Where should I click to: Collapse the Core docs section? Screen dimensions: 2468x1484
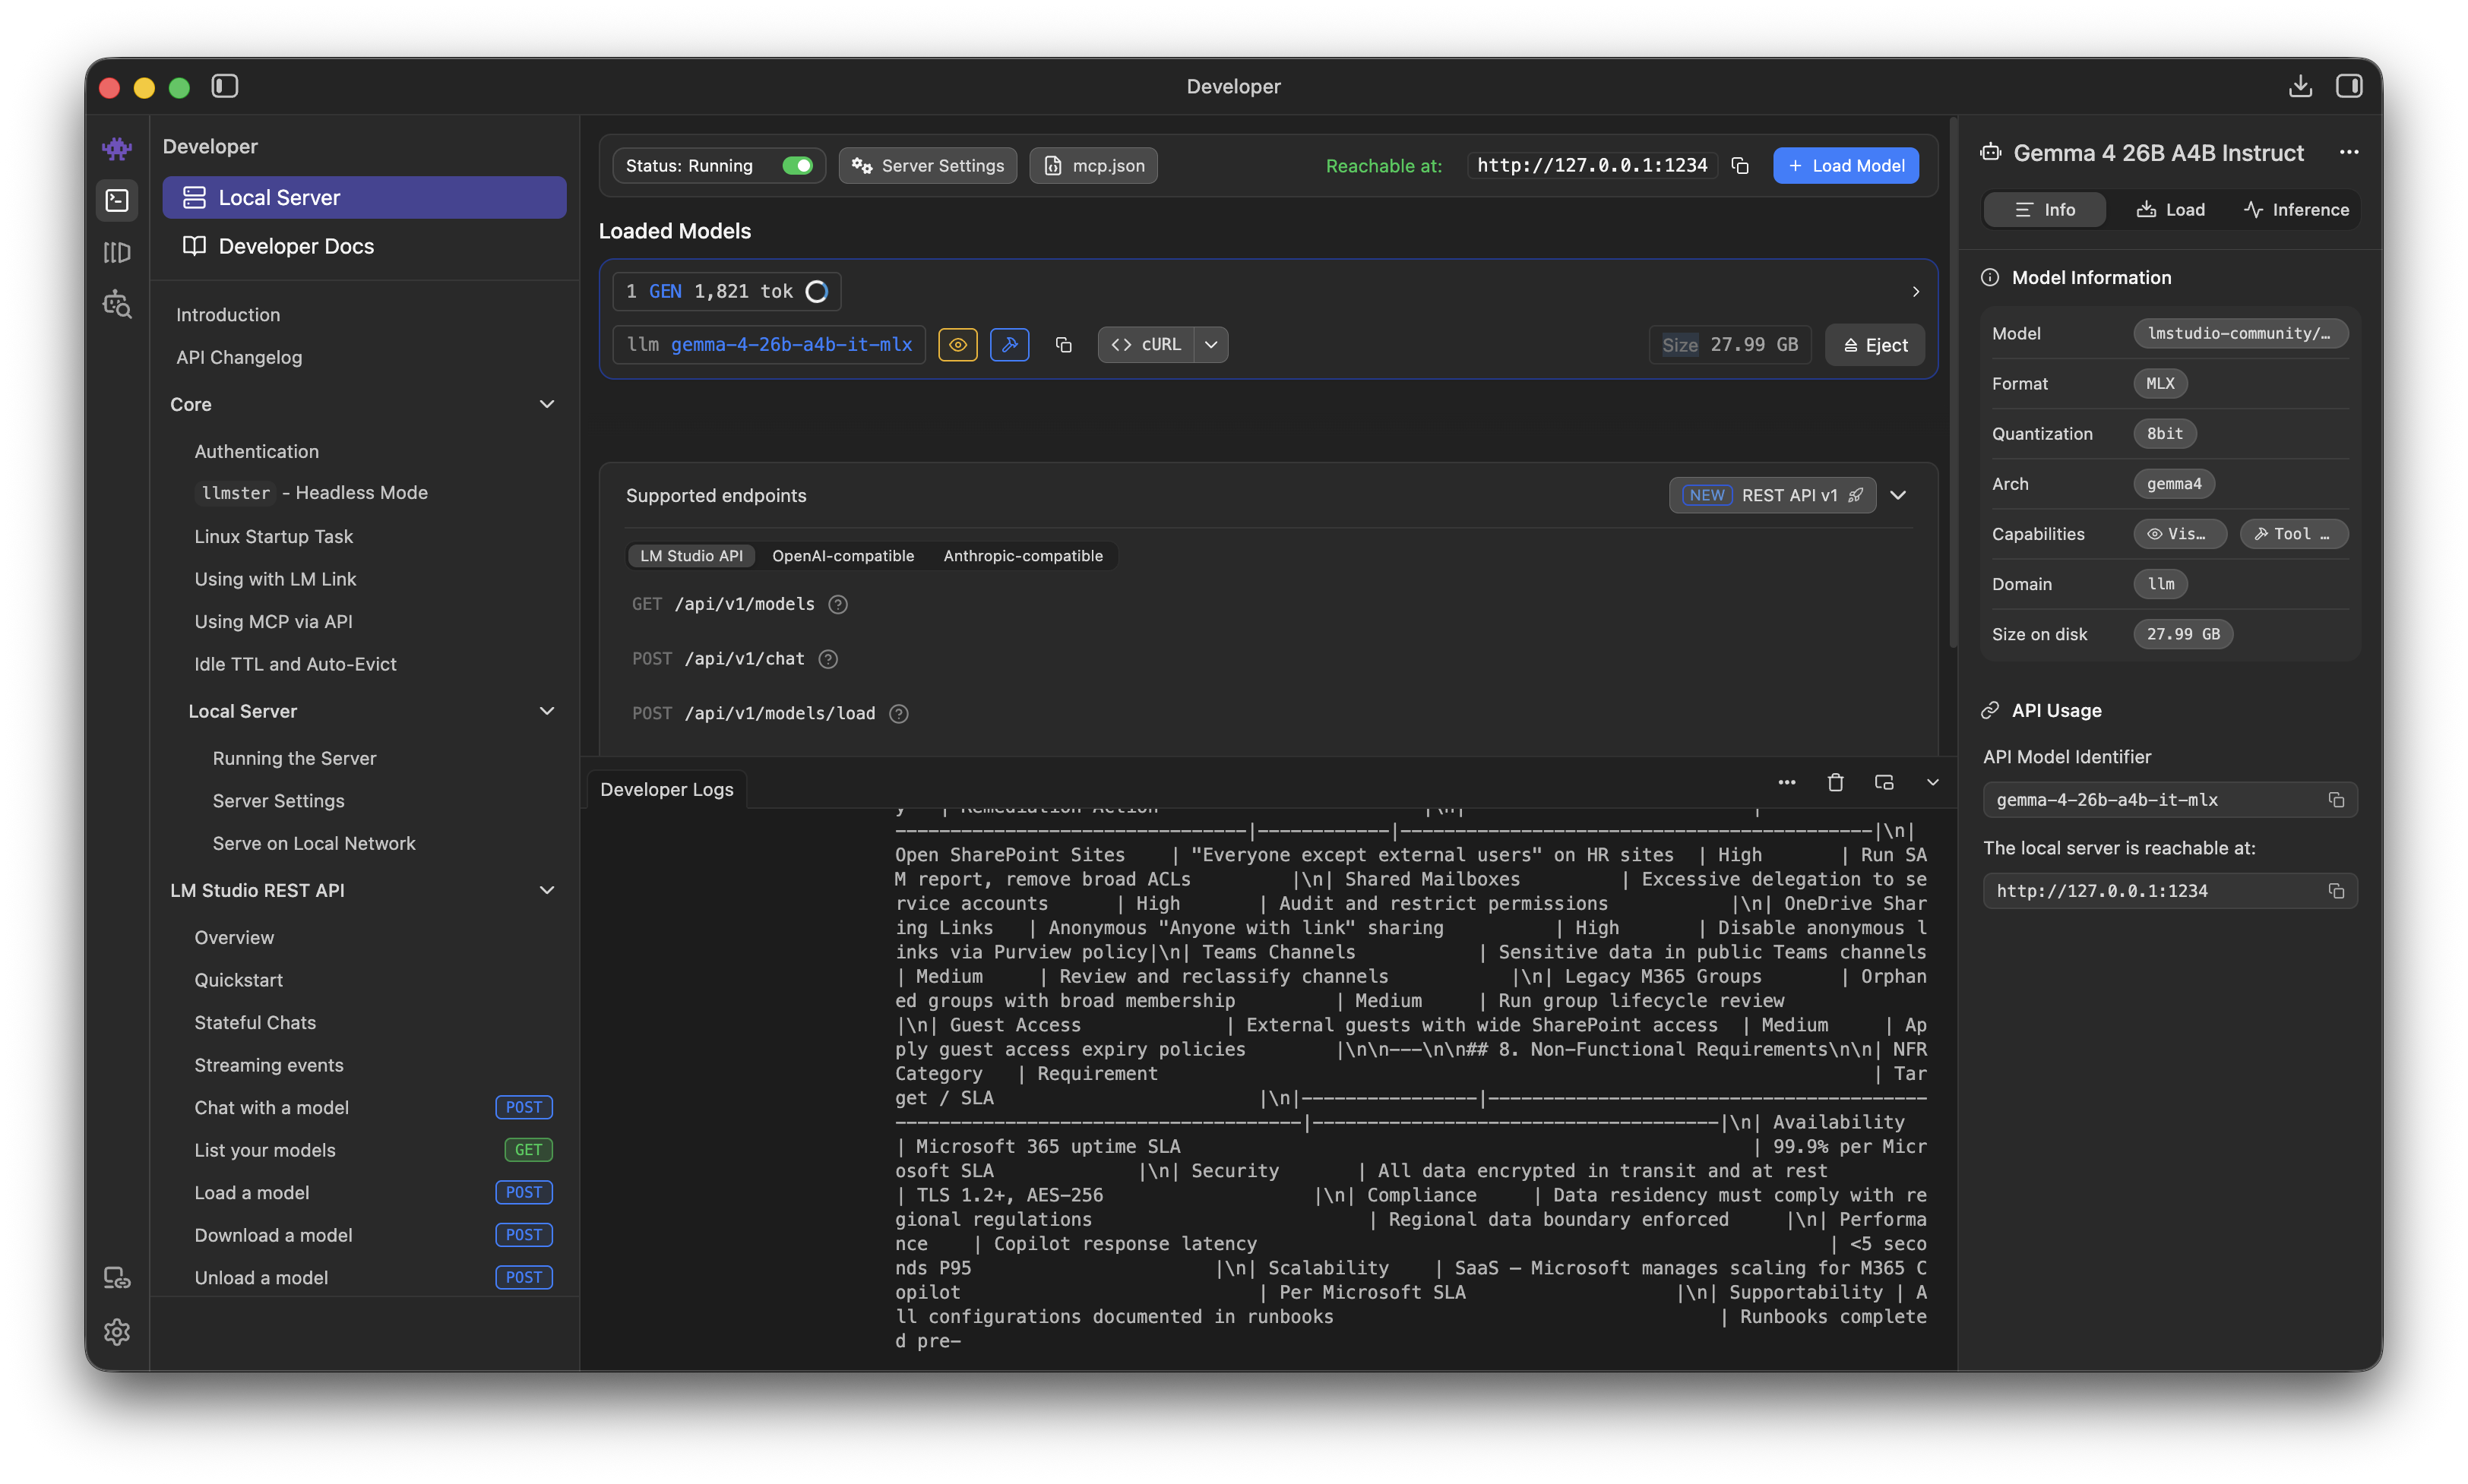pyautogui.click(x=547, y=404)
